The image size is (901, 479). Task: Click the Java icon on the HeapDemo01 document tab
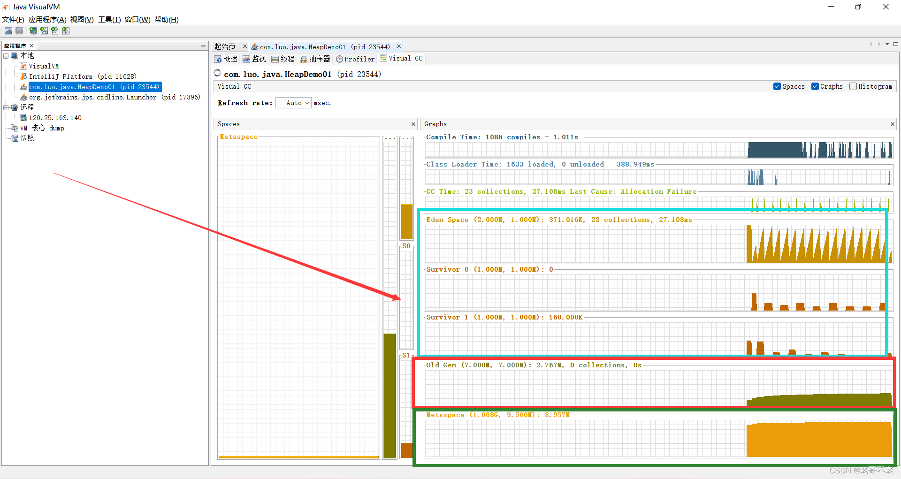click(x=254, y=46)
